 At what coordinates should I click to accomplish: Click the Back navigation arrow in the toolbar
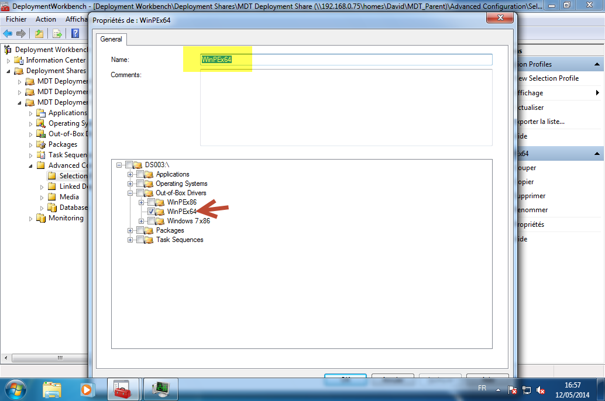8,33
